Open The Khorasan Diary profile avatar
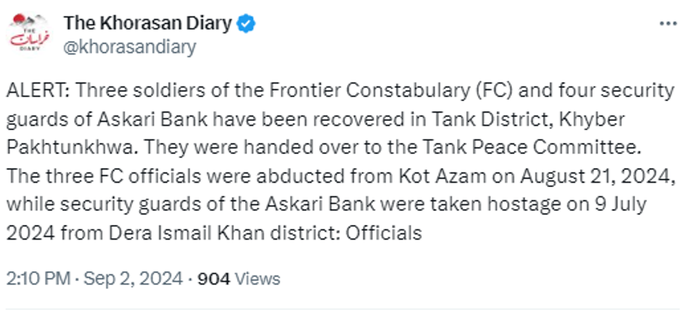The width and height of the screenshot is (690, 315). (29, 35)
